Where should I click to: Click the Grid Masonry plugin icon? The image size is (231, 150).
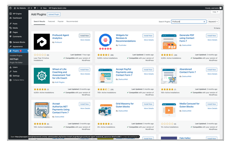coord(105,110)
